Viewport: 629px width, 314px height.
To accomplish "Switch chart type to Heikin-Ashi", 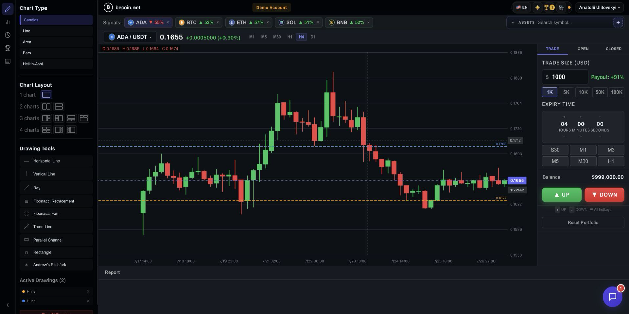I will [56, 64].
